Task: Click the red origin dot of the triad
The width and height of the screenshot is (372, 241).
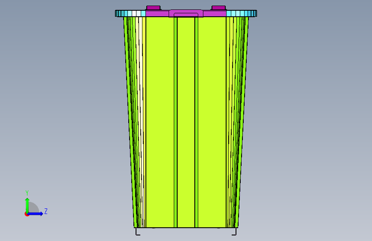Action: point(27,214)
